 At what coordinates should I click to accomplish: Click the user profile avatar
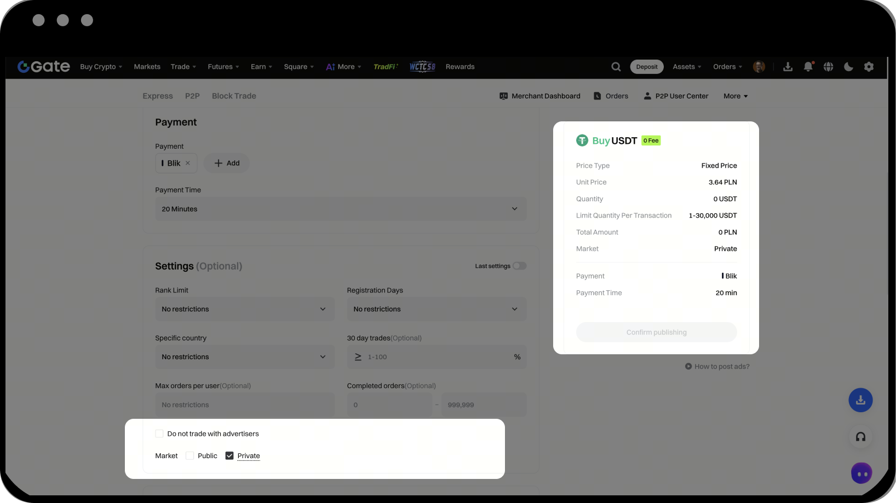click(759, 67)
